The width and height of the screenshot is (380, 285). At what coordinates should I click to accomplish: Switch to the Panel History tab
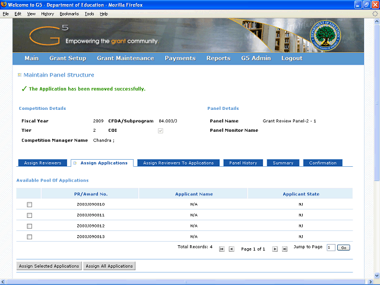click(243, 163)
